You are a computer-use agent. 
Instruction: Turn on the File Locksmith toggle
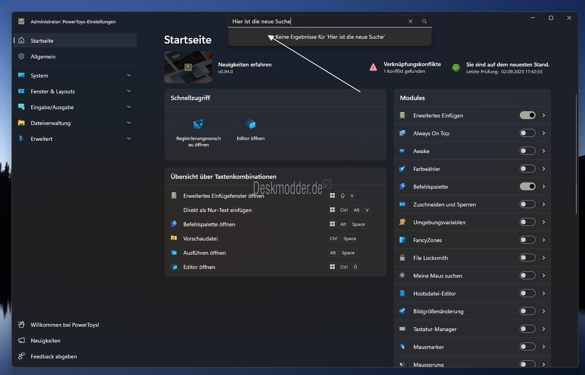[527, 258]
